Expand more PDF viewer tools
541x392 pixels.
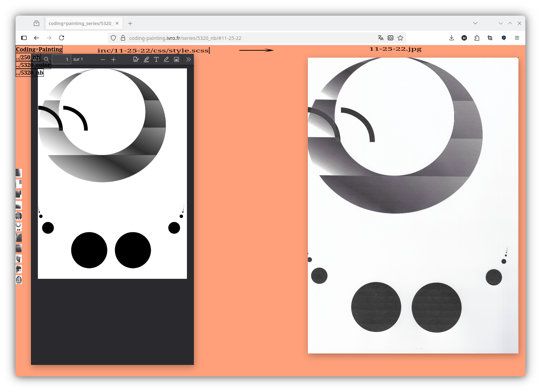(x=188, y=59)
